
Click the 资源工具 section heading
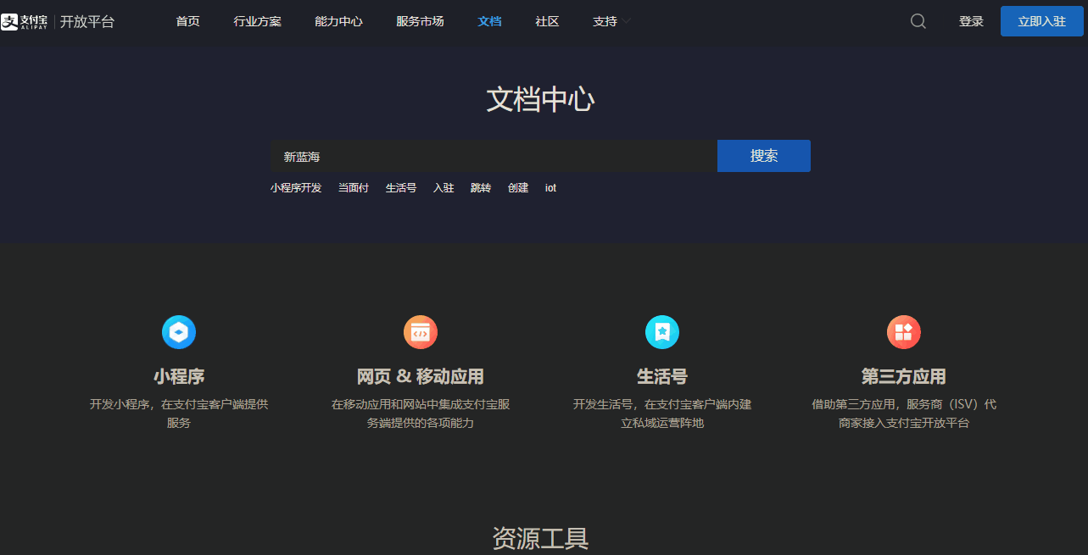[541, 538]
